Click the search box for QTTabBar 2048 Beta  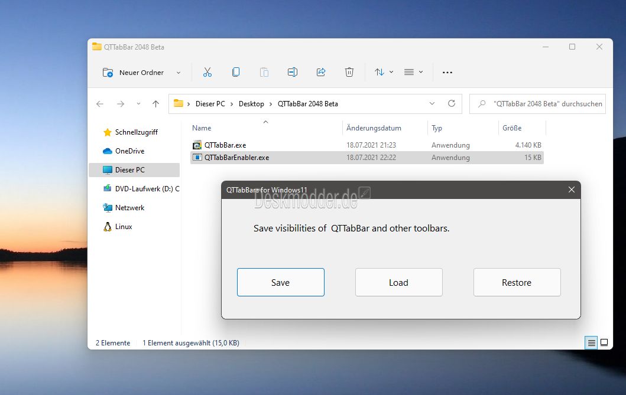coord(537,104)
